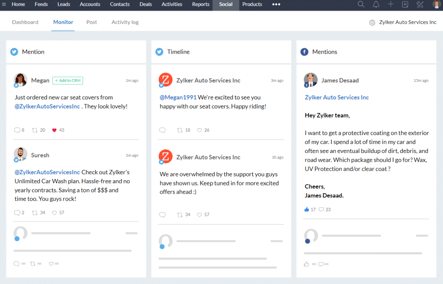Expand more modules via three dots
Image resolution: width=443 pixels, height=284 pixels.
276,4
